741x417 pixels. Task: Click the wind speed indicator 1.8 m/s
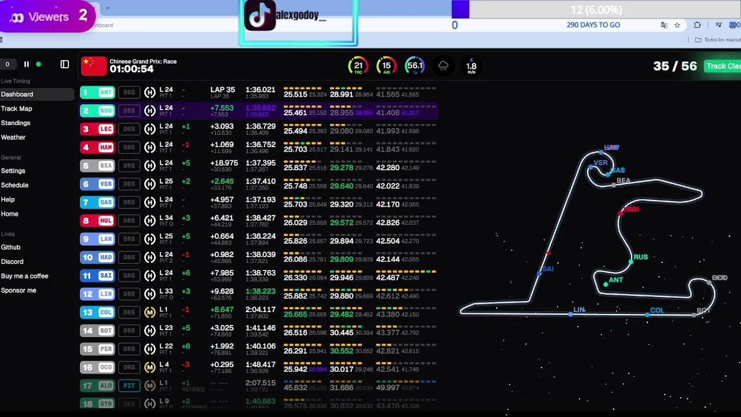pos(471,66)
